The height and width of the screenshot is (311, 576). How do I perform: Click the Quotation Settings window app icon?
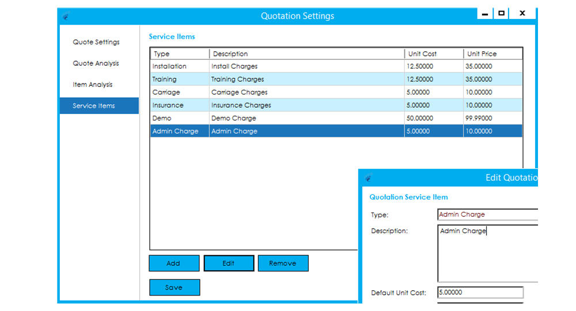[x=66, y=16]
